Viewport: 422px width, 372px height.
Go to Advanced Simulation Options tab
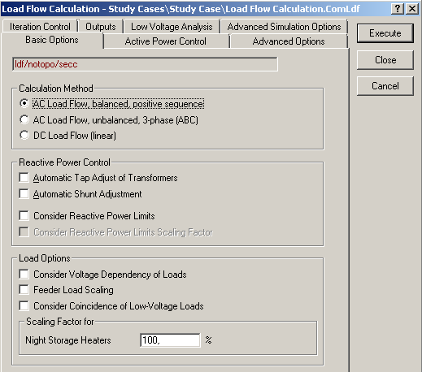tap(284, 27)
